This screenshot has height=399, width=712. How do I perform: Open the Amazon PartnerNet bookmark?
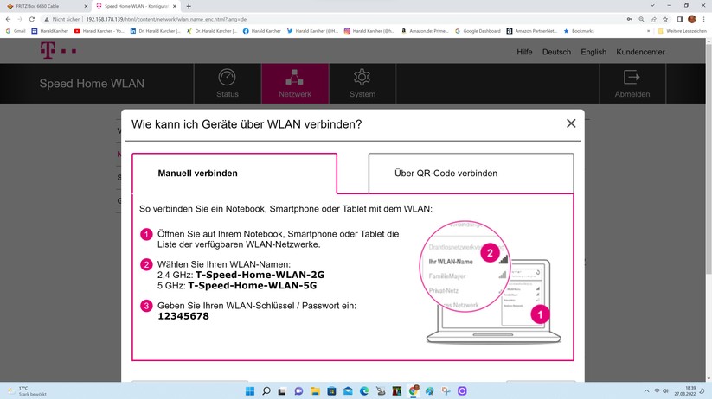pos(532,31)
